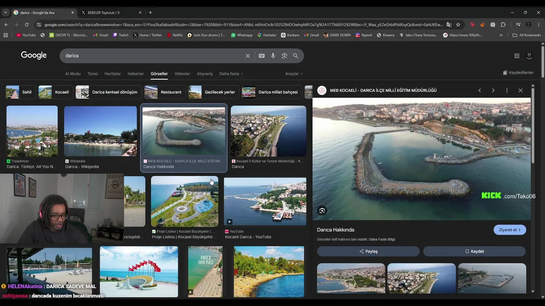Switch to Videolar tab
The image size is (545, 306).
click(x=182, y=74)
